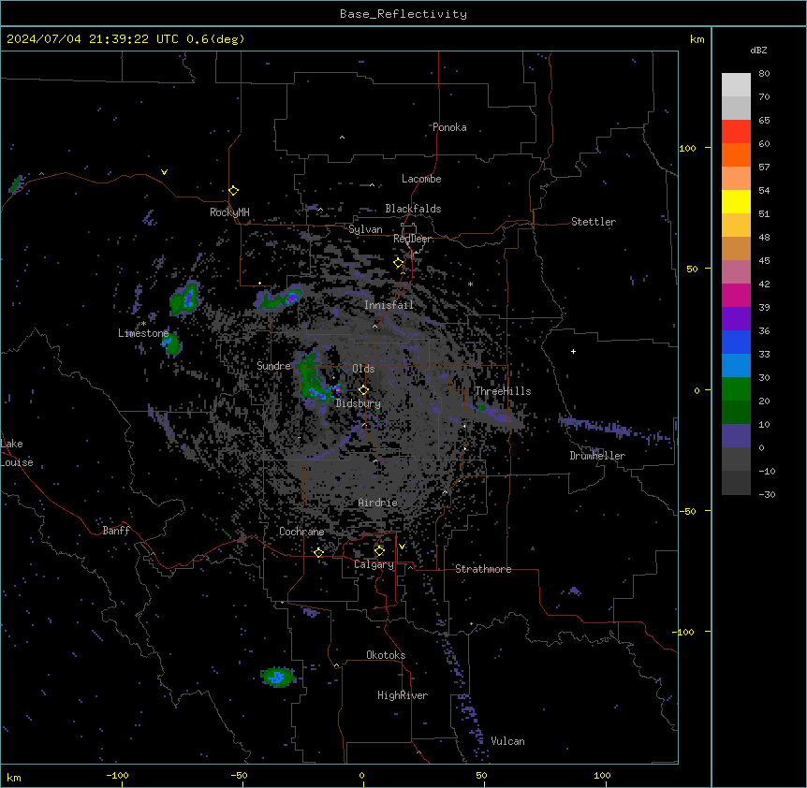807x788 pixels.
Task: Click the Cochrane label
Action: [x=301, y=532]
